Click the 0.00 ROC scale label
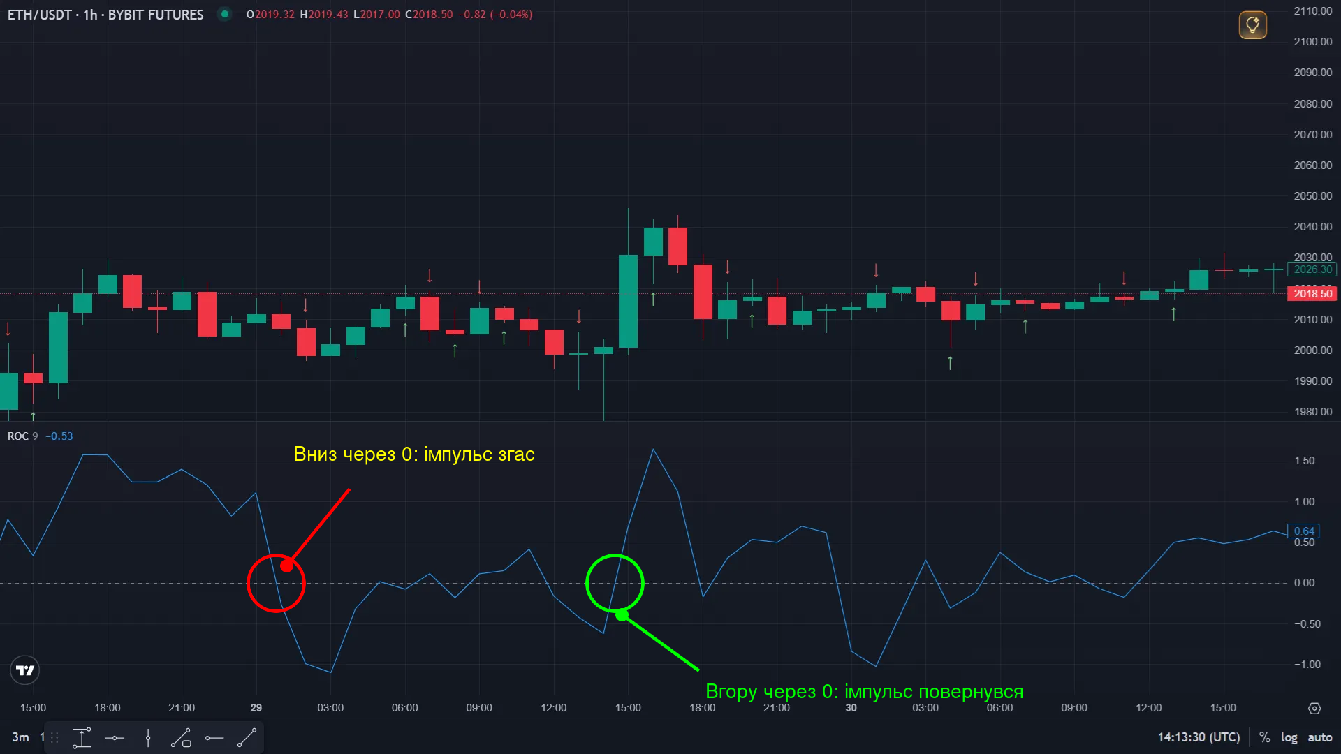 [1304, 583]
